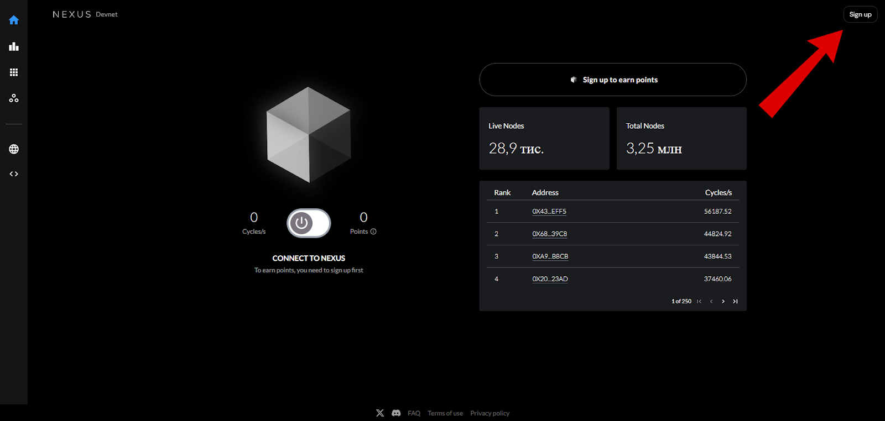Click the Sign up button top right

coord(860,14)
